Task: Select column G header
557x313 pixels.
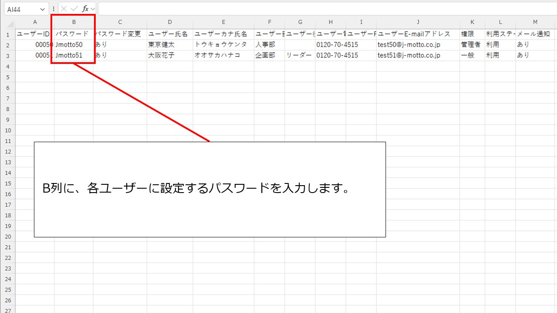Action: click(x=300, y=22)
